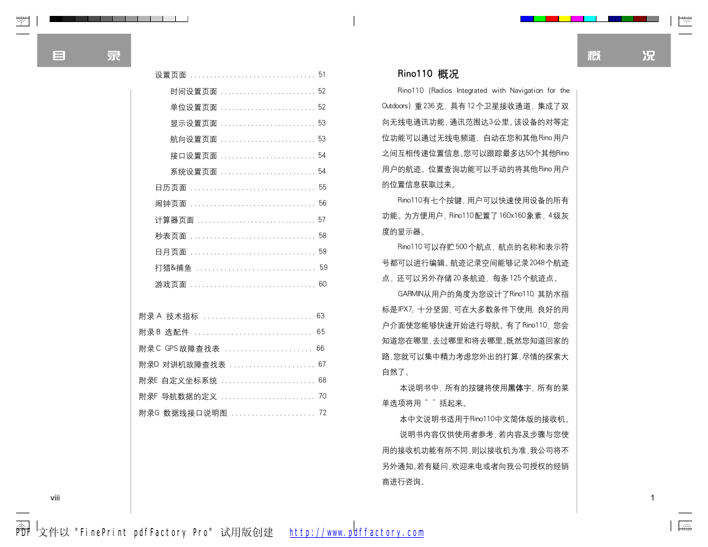Click the 航向设置页面 contents entry
708x547 pixels.
click(248, 139)
